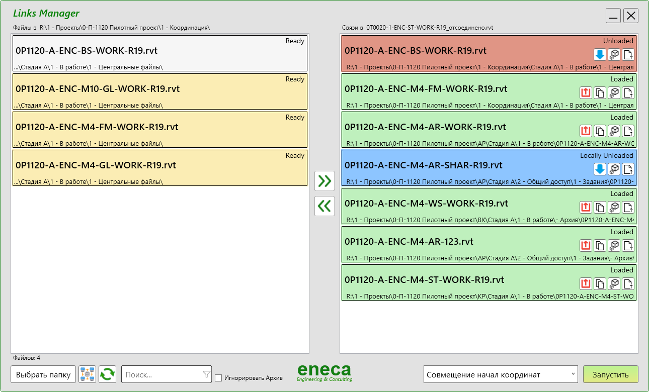Select the 0P1120-A-ENC-M4-WS-WORK-R19.rvt link name

tap(427, 204)
